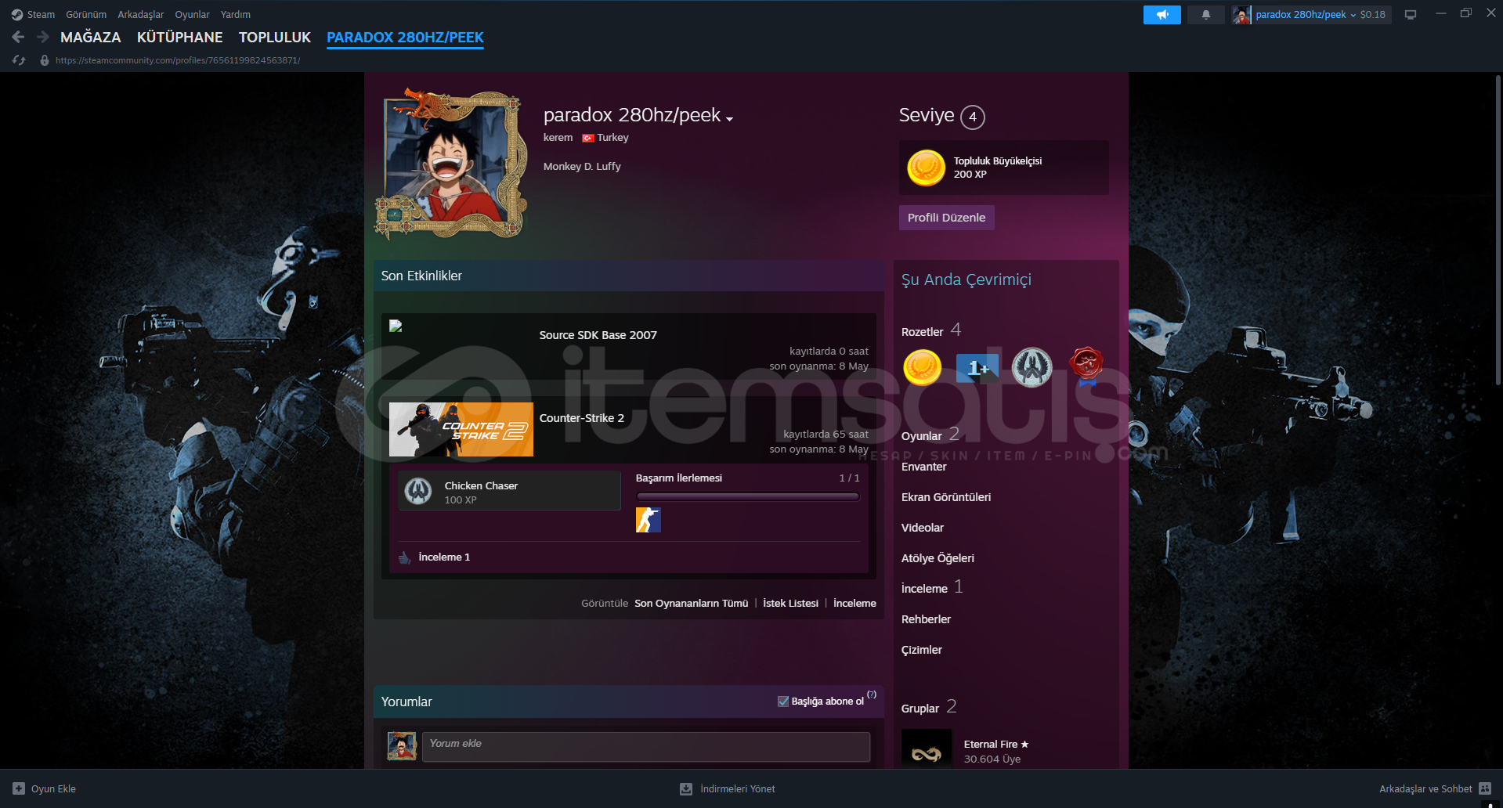1503x808 pixels.
Task: Open the Oyunlar menu in the top menu bar
Action: [192, 14]
